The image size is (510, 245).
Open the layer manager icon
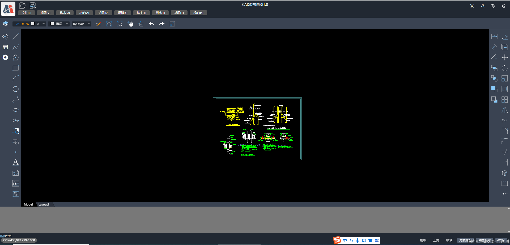[6, 24]
